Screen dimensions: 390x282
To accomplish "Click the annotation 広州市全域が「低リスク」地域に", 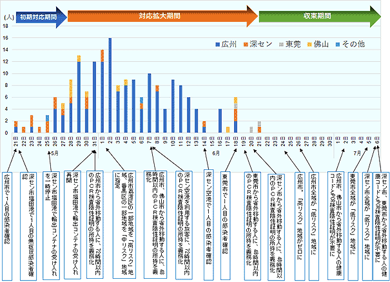I will click(x=314, y=226).
